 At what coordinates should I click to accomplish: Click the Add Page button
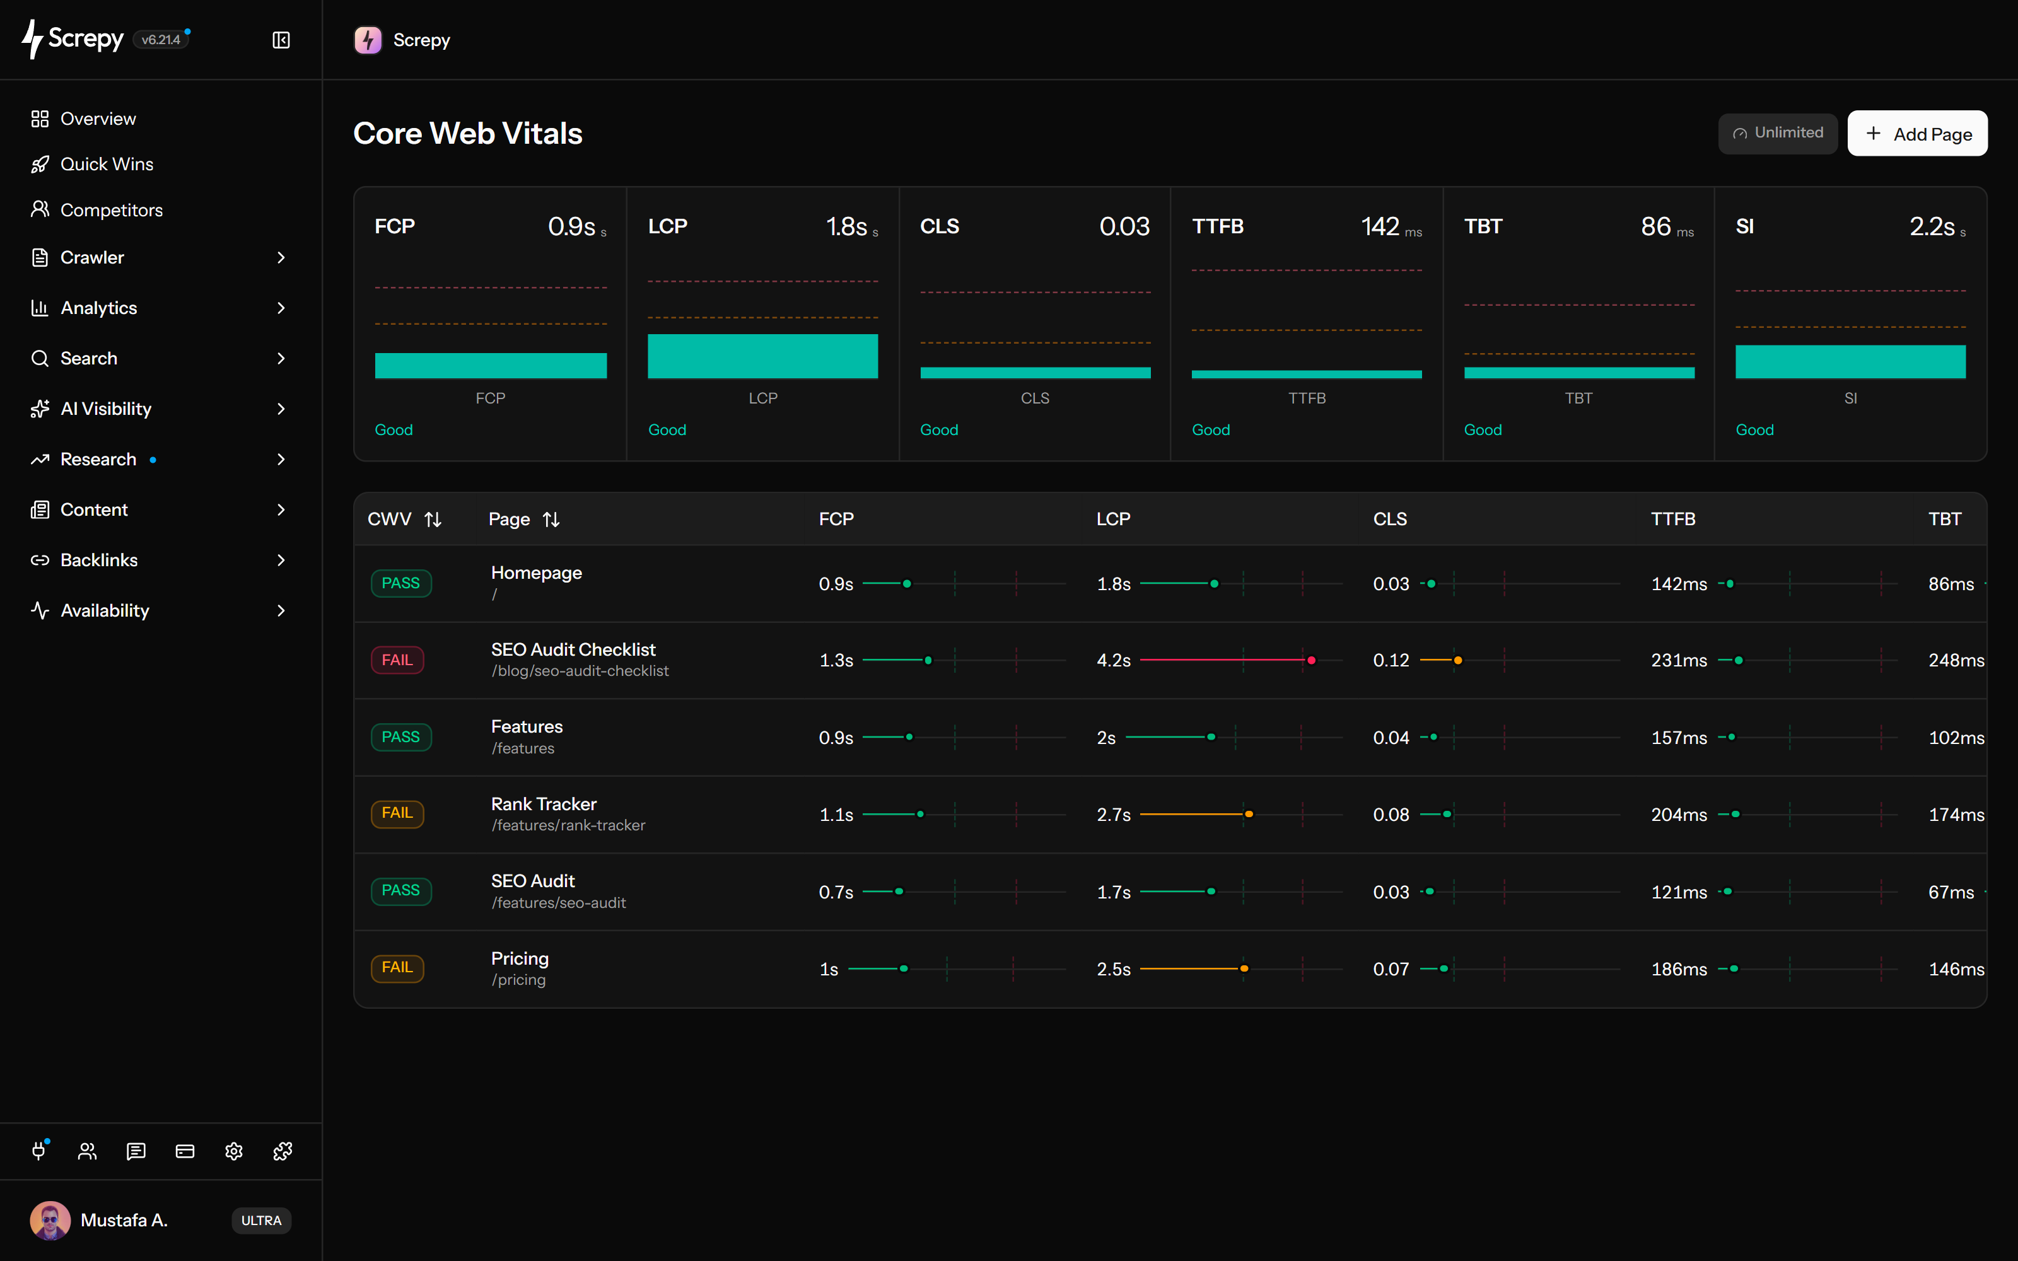point(1917,134)
